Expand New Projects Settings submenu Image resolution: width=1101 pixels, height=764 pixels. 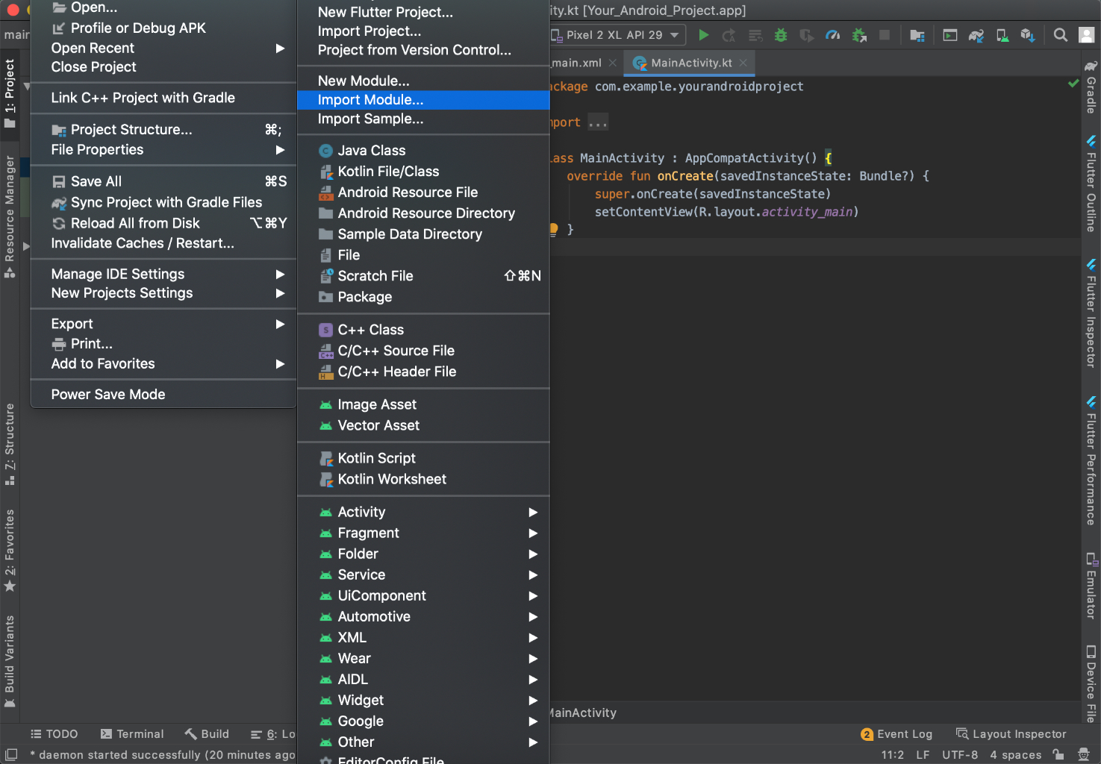click(x=163, y=293)
